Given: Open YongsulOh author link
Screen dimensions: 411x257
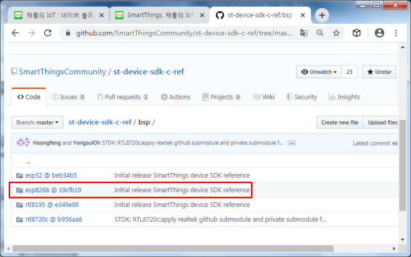Looking at the screenshot, I should click(x=86, y=143).
